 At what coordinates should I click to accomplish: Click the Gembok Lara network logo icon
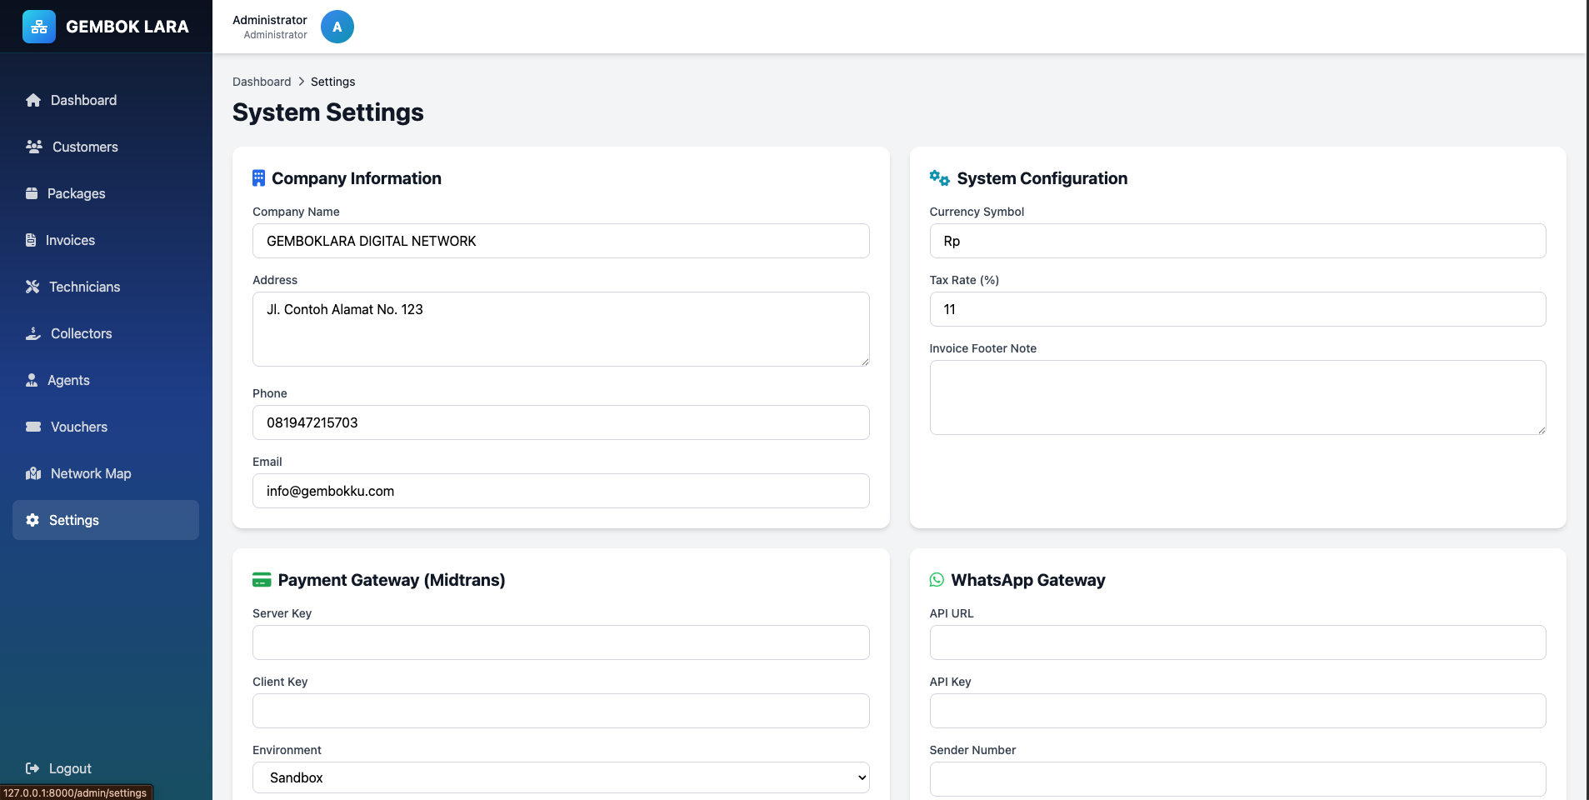(x=39, y=27)
